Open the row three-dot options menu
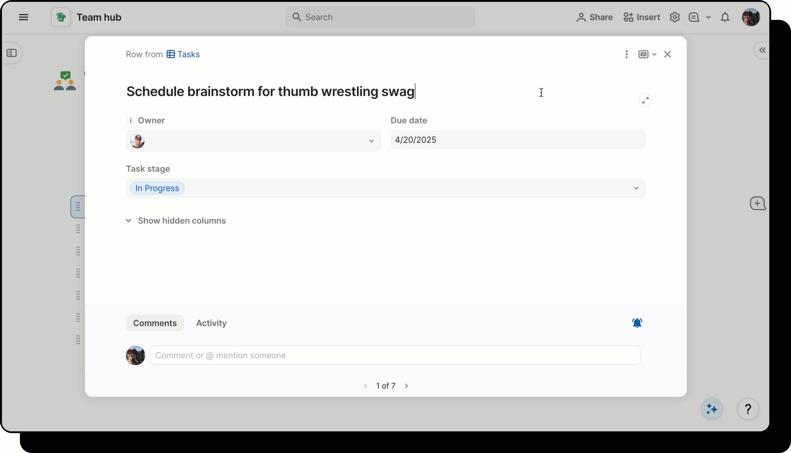This screenshot has width=791, height=453. 627,54
